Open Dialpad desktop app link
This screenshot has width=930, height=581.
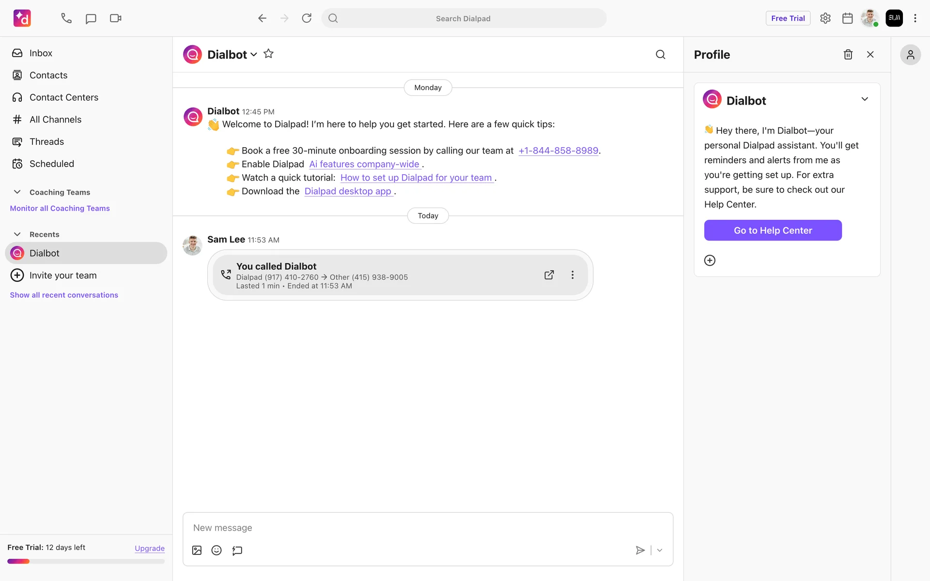348,191
